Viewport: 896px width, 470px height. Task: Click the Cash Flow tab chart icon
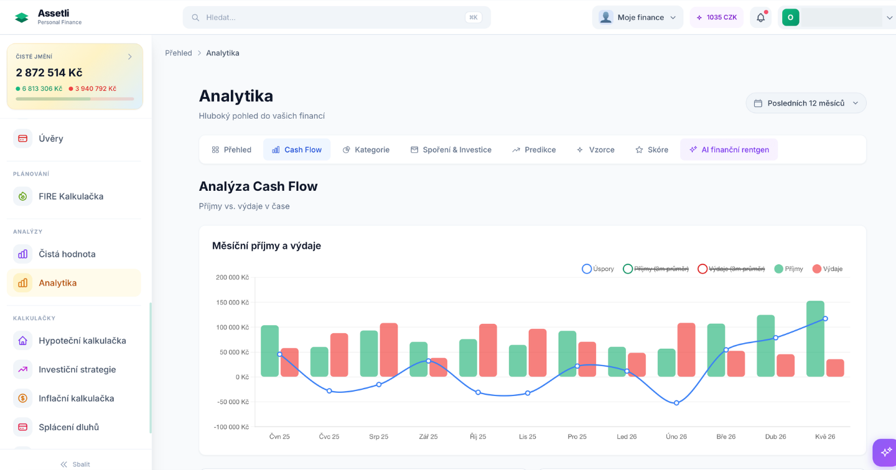click(276, 150)
